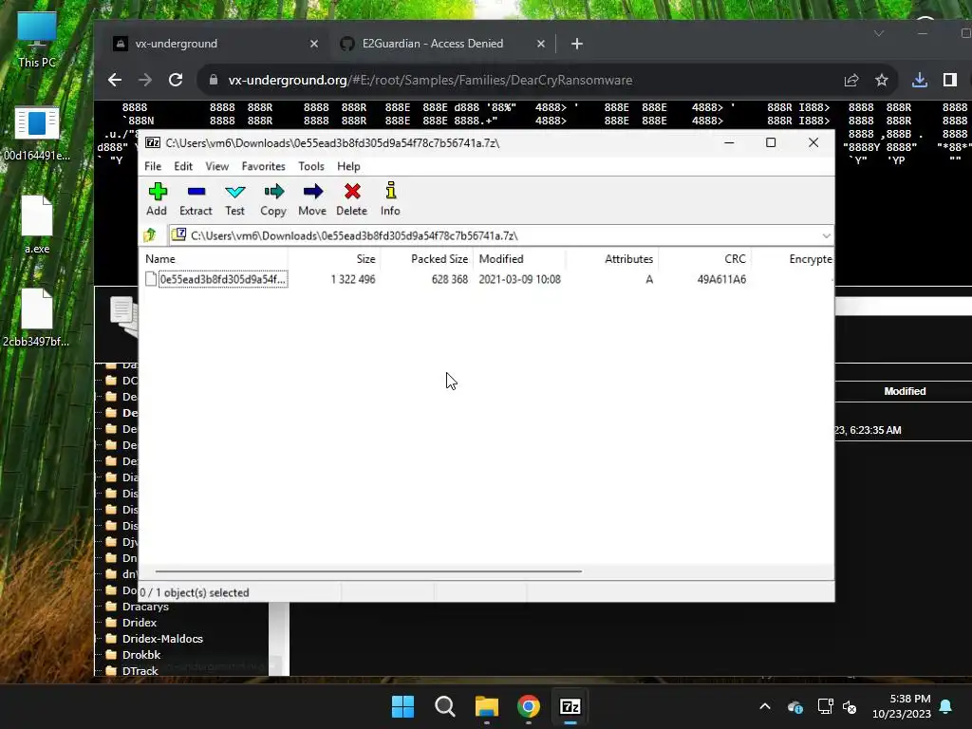The width and height of the screenshot is (972, 729).
Task: Click the 7-Zip taskbar icon
Action: [570, 706]
